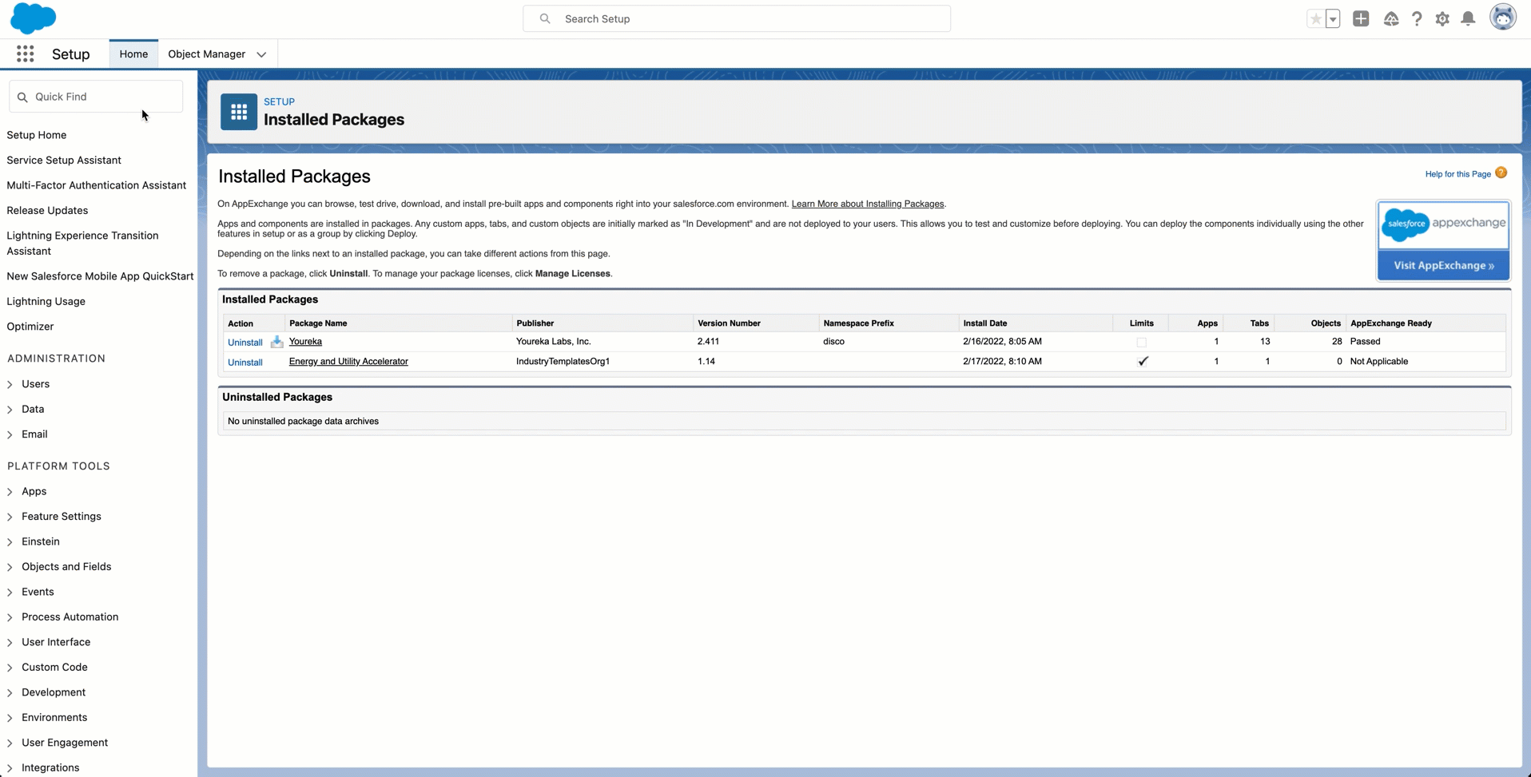Uninstall Energy and Utility Accelerator
Screen dimensions: 1531x777
tap(245, 362)
